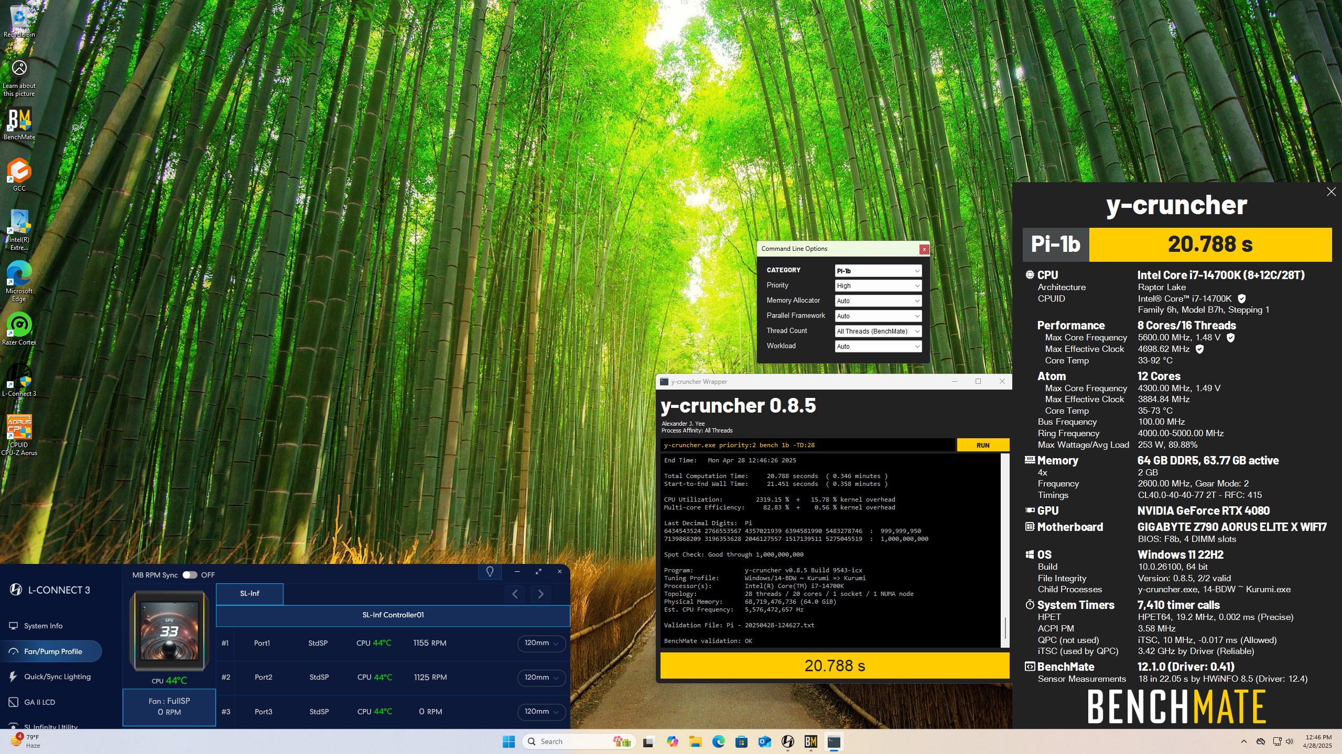Click the expand-window arrows icon in L-Connect 3
The image size is (1342, 754).
(x=538, y=572)
